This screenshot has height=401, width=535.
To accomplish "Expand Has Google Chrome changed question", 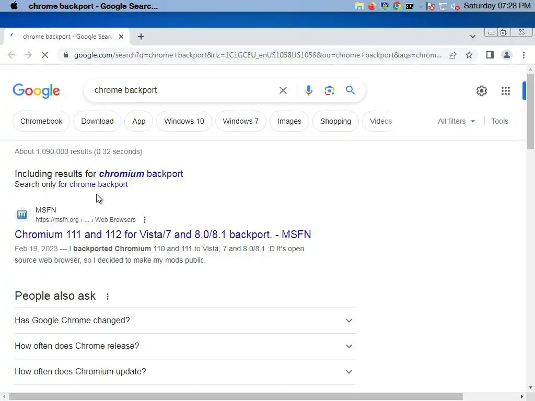I will click(x=185, y=321).
